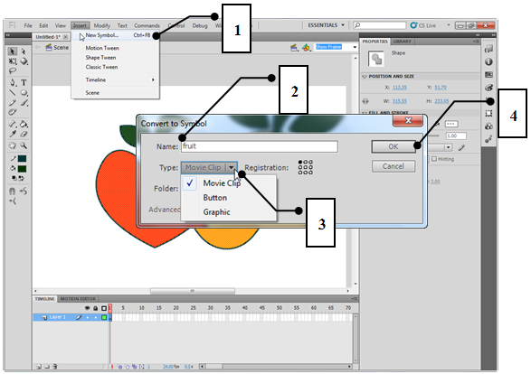531x374 pixels.
Task: Click the Swap Colors icon in toolbox
Action: click(22, 178)
